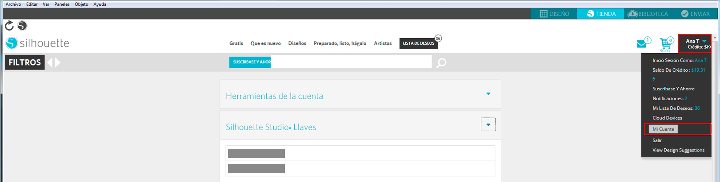Switch to the BIBLIOTECA tab

(x=648, y=14)
